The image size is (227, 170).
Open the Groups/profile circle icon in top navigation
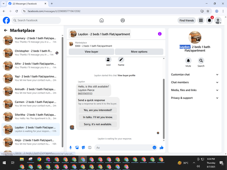(x=123, y=20)
